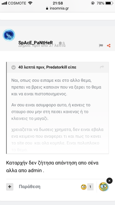Jump to the quoted post via the arrow icon
This screenshot has width=115, height=205.
coord(102,67)
